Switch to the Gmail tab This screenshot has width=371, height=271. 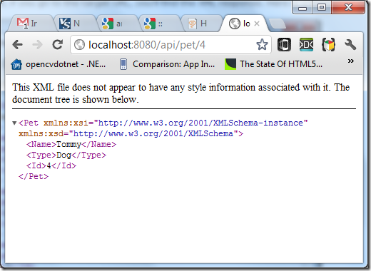point(31,24)
